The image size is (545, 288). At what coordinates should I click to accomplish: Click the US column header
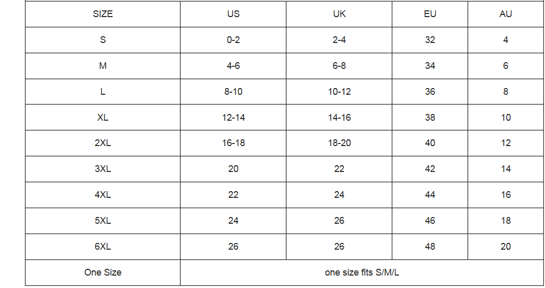[233, 14]
